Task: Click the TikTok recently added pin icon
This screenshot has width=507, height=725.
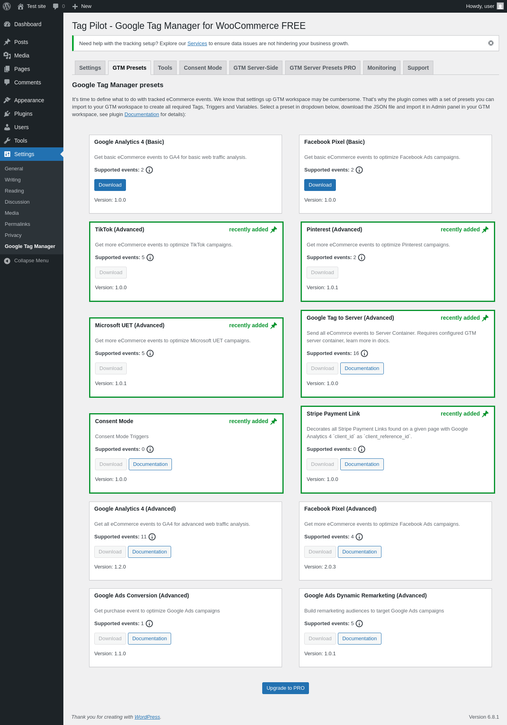Action: tap(274, 230)
